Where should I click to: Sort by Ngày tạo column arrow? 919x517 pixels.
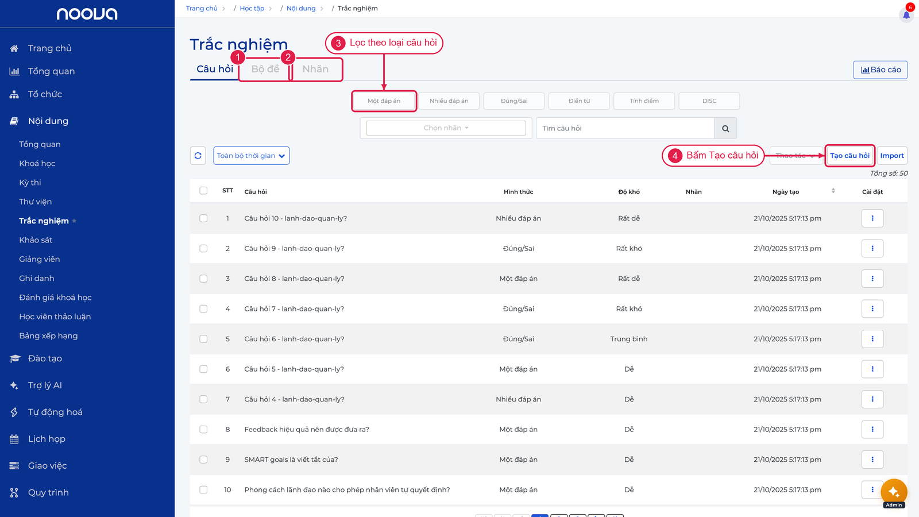[833, 191]
